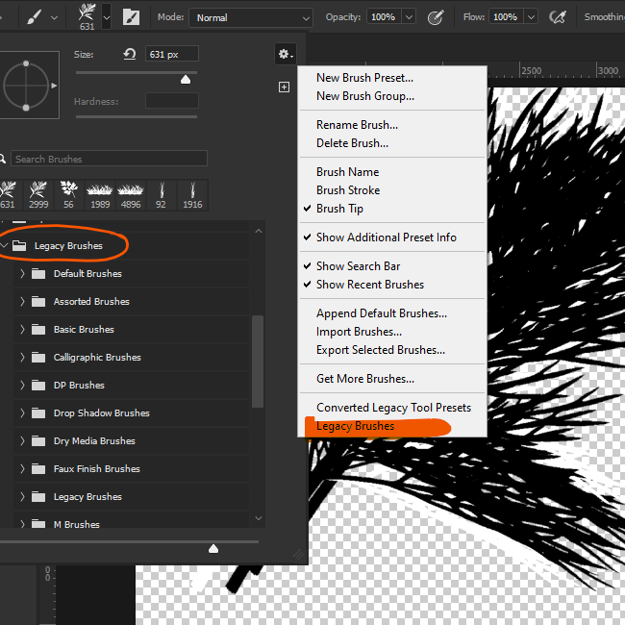Viewport: 625px width, 625px height.
Task: Pick the 4896 grass recent brush thumbnail
Action: click(131, 195)
